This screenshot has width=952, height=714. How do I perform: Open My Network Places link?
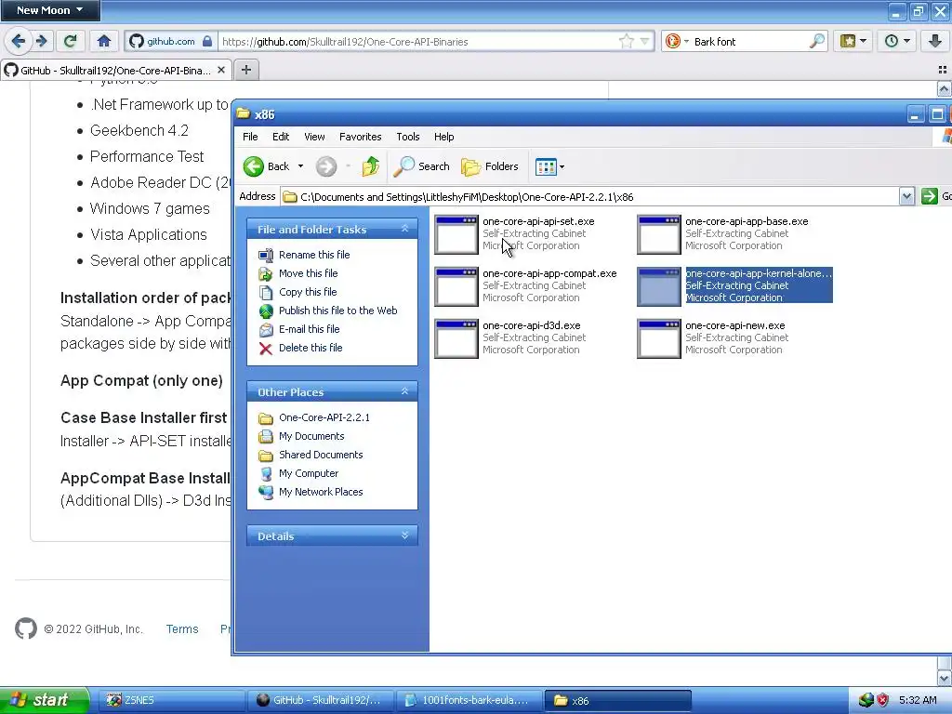point(321,492)
